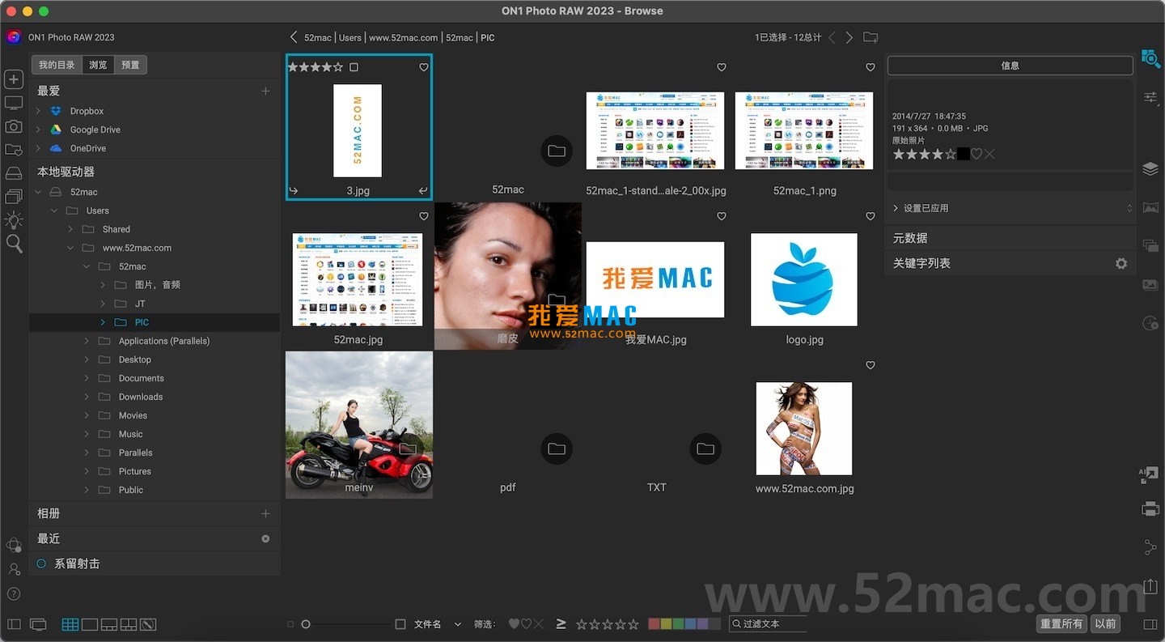Click the Share icon in right strip
The image size is (1165, 642).
pyautogui.click(x=1150, y=548)
